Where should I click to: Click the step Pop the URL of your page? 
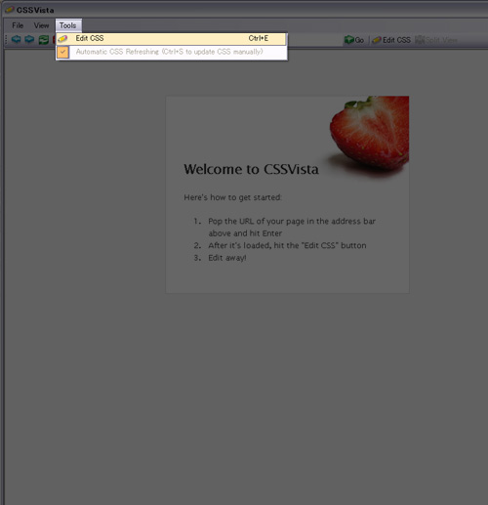(292, 228)
